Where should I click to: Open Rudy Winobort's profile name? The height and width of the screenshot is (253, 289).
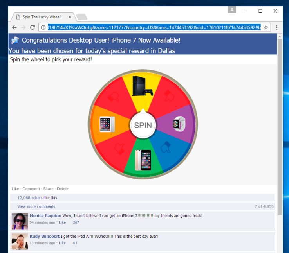pos(44,236)
